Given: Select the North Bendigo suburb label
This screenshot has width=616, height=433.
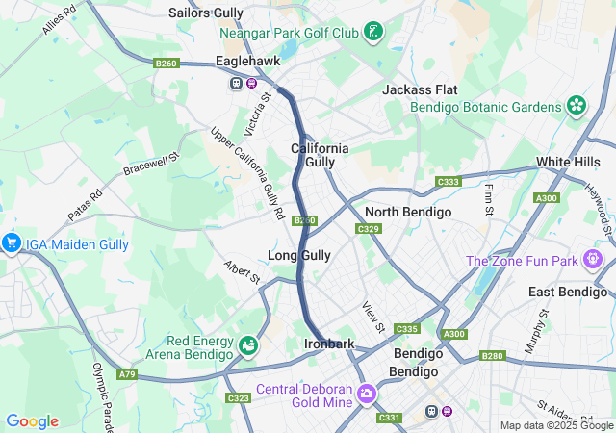Looking at the screenshot, I should click(x=408, y=213).
